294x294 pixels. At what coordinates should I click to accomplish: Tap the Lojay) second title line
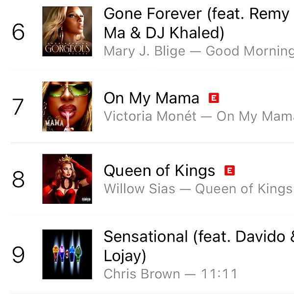click(125, 256)
